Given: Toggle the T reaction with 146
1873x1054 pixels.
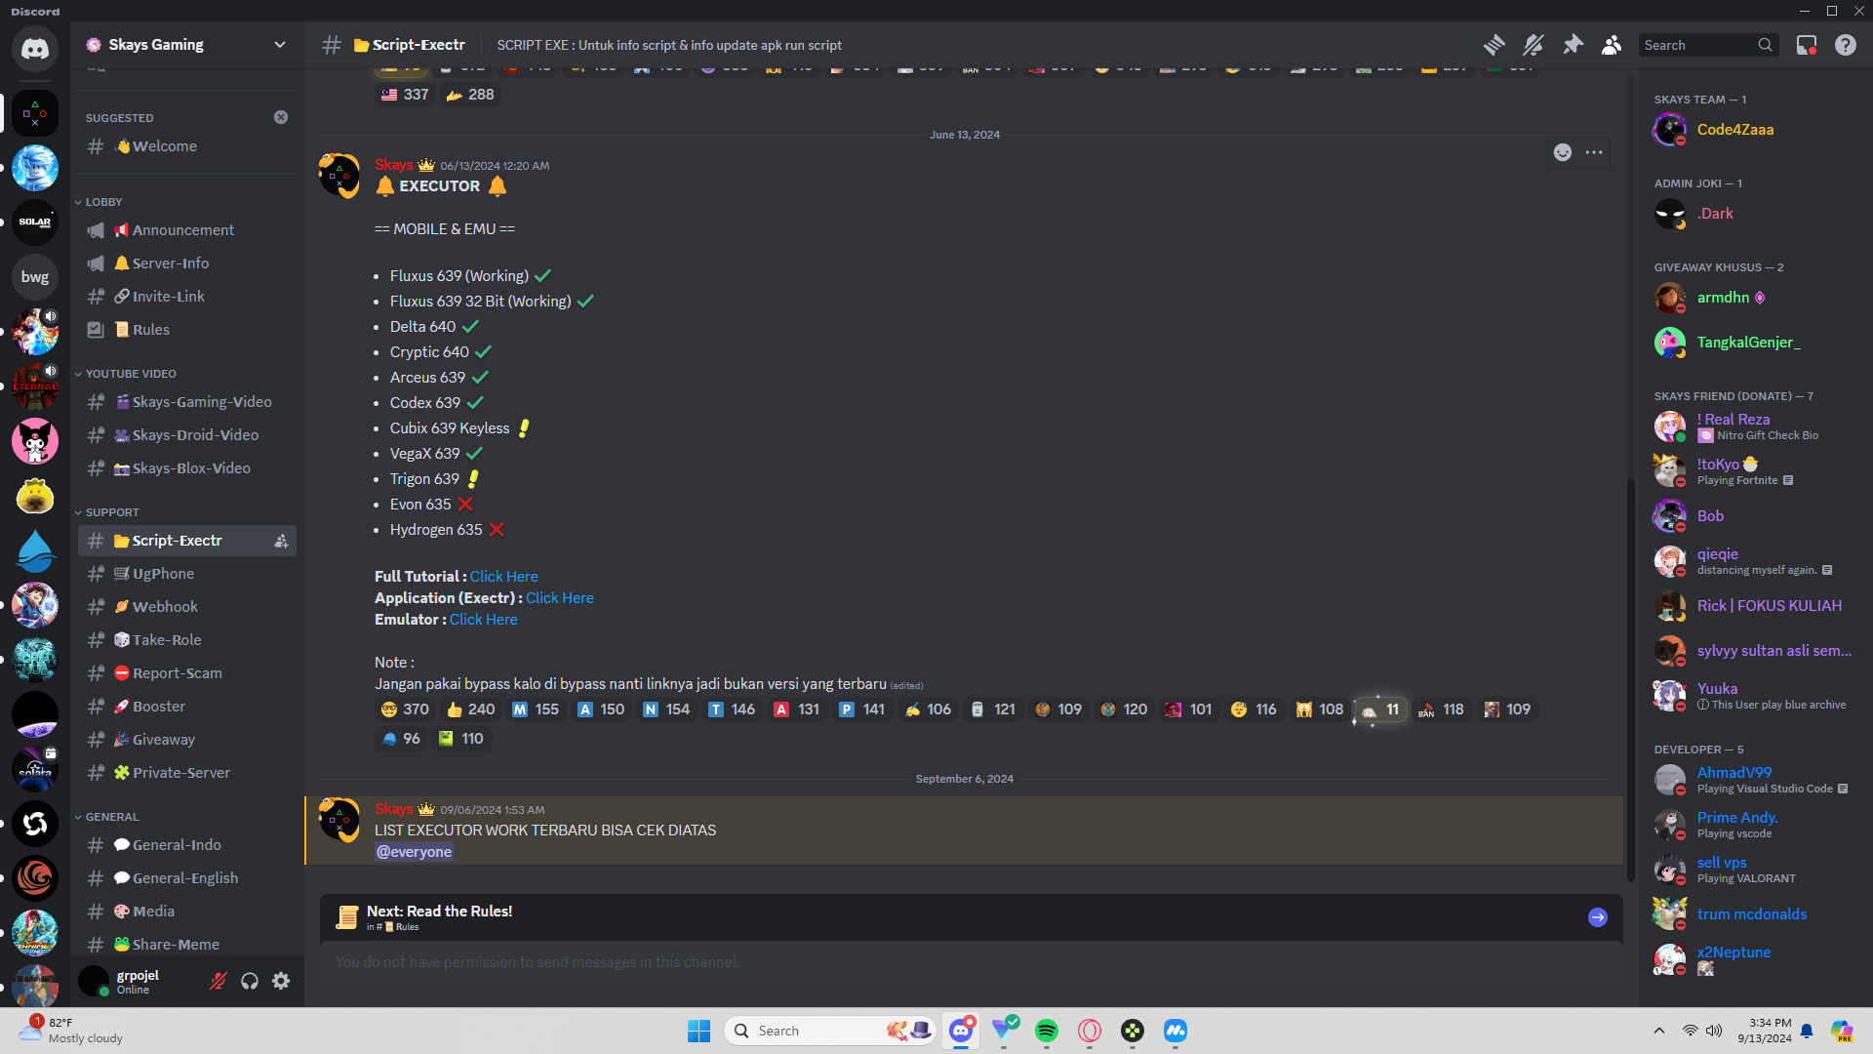Looking at the screenshot, I should (732, 709).
